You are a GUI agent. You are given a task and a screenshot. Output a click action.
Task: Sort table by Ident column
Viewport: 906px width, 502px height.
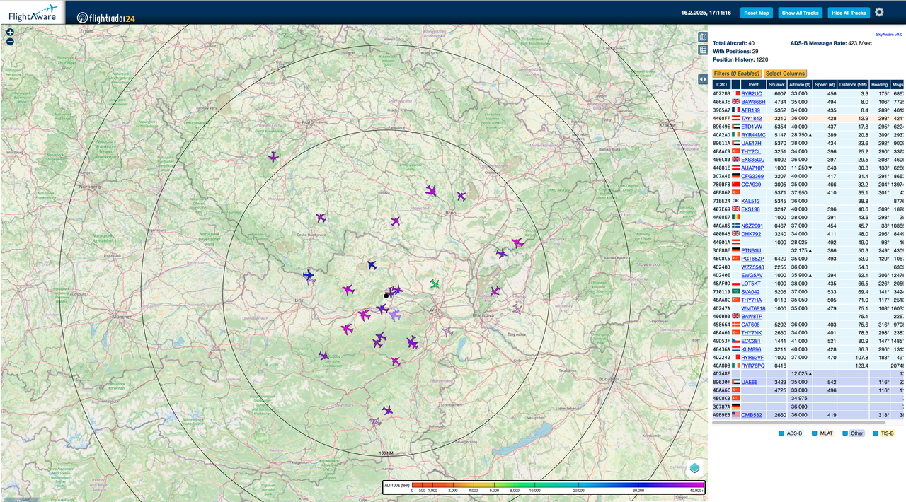[754, 84]
